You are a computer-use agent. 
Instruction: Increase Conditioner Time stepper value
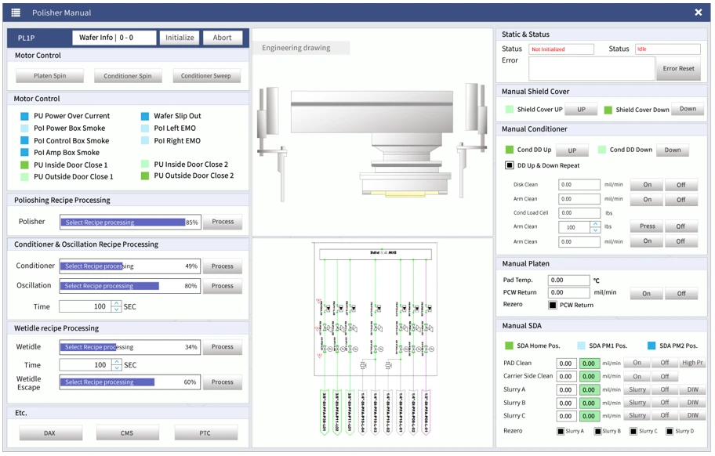tap(117, 303)
